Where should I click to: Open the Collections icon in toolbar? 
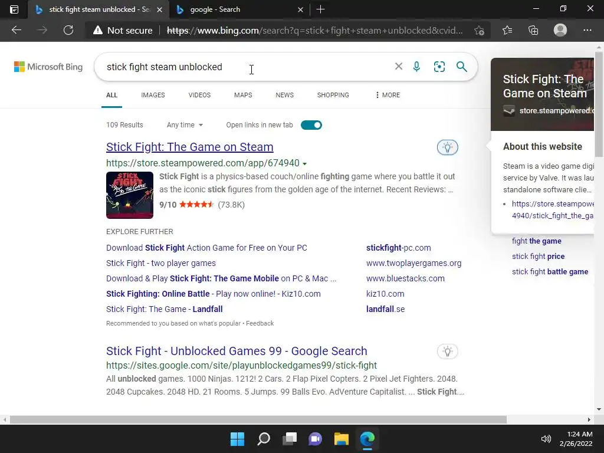click(533, 30)
